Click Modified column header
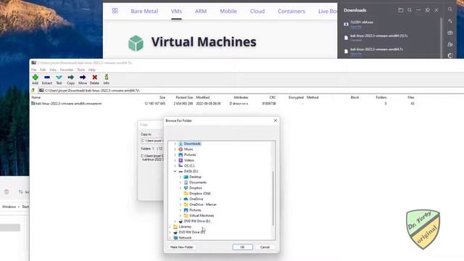464x261 pixels. click(203, 97)
